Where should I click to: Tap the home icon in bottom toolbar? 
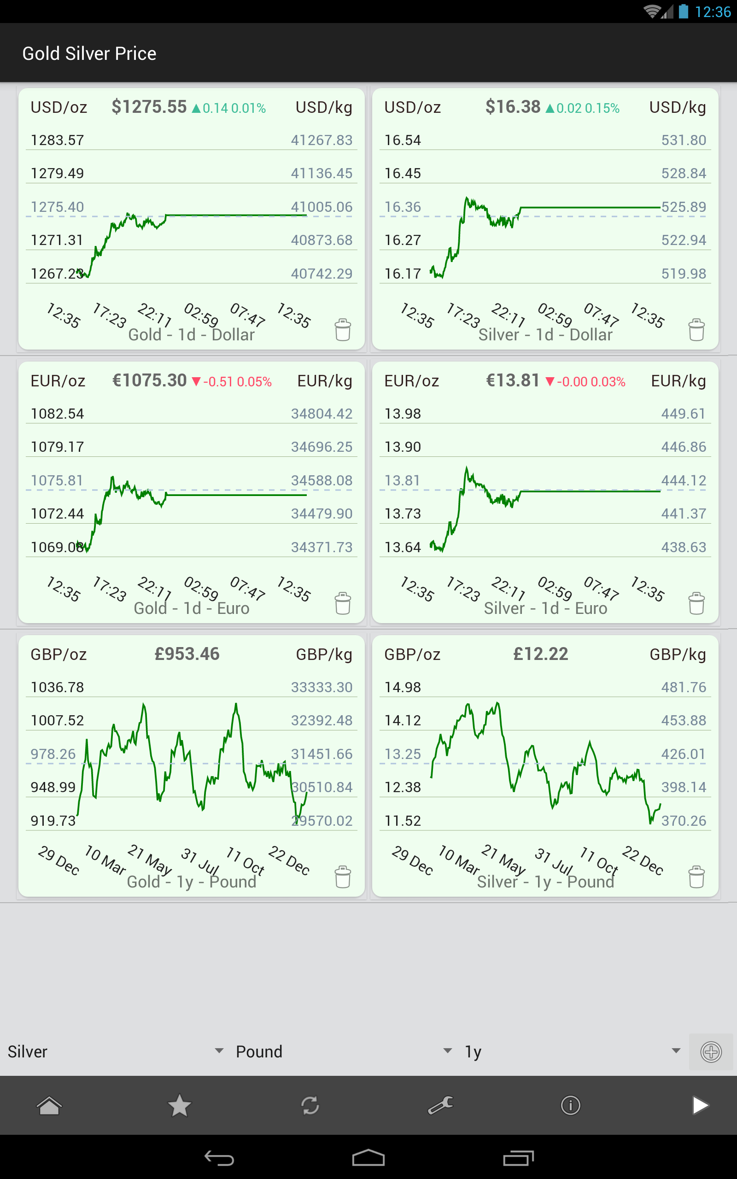click(x=49, y=1105)
